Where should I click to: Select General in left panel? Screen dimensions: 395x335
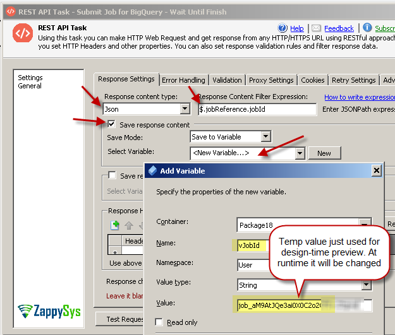coord(30,86)
